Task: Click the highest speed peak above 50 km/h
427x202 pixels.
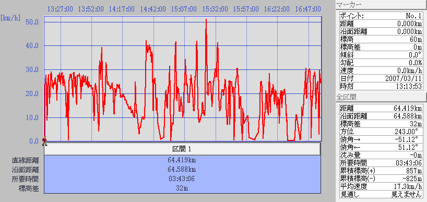Action: (206, 20)
